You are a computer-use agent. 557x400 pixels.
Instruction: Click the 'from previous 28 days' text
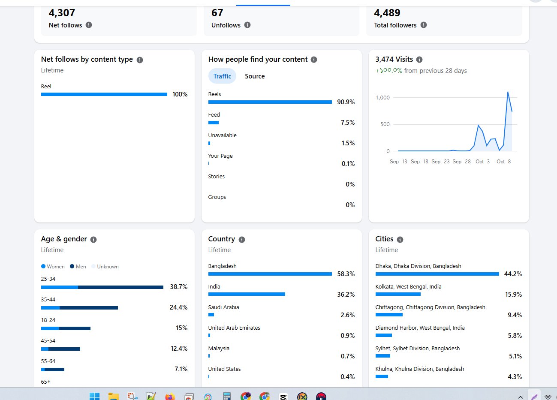[435, 71]
